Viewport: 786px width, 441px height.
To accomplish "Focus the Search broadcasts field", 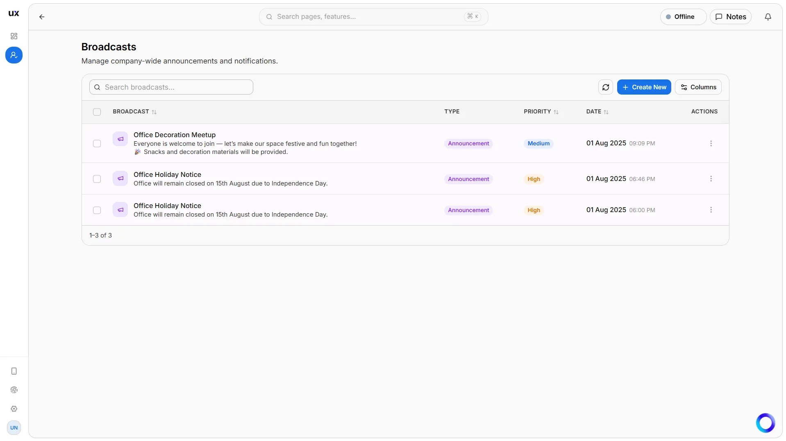I will click(x=171, y=87).
